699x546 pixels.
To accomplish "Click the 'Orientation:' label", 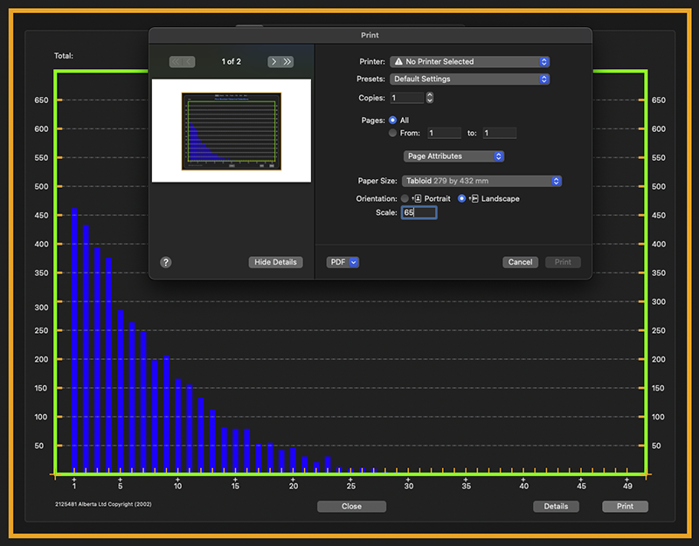I will point(377,199).
